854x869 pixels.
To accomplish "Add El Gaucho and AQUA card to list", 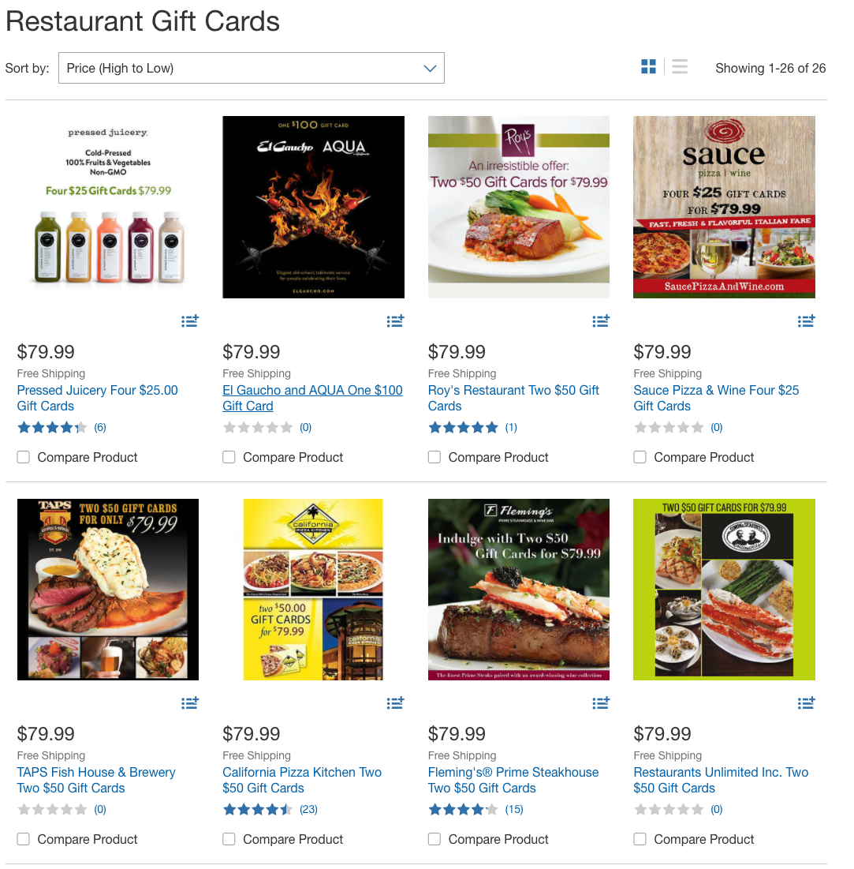I will point(395,321).
